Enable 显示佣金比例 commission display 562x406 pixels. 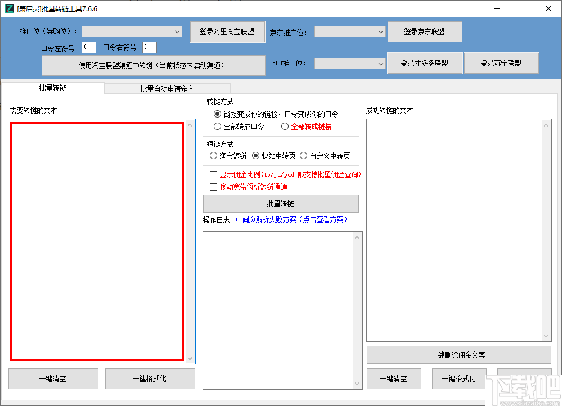(213, 174)
